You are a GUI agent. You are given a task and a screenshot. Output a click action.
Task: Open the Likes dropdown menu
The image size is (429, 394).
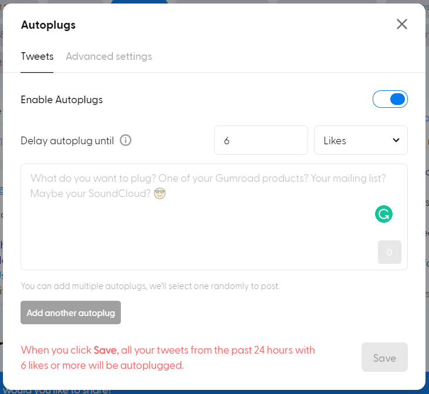click(360, 141)
